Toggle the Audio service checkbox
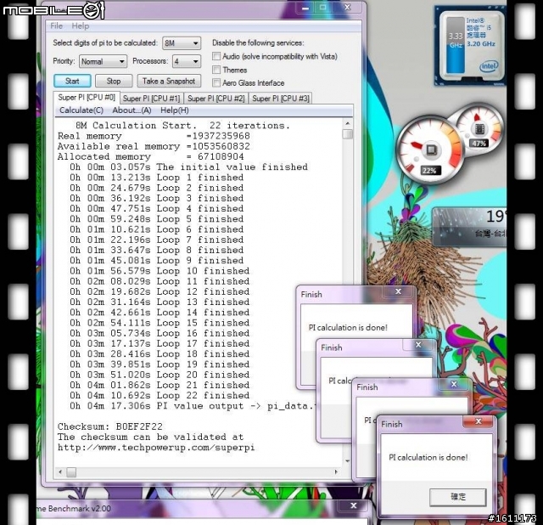This screenshot has width=543, height=525. [216, 56]
